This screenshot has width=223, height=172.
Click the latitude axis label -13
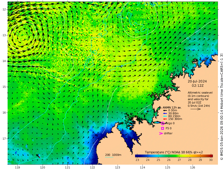pos(4,35)
